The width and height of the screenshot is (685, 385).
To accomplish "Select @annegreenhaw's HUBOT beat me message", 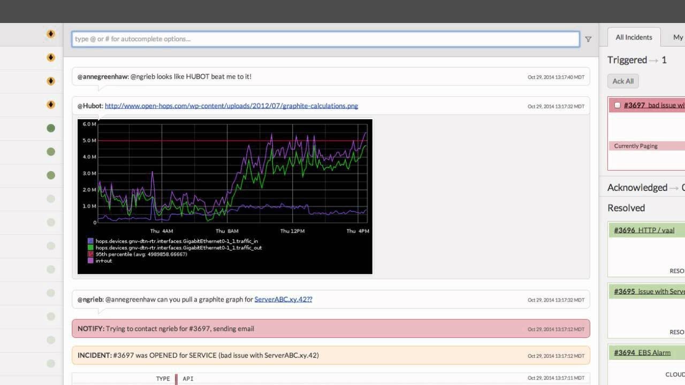I will tap(331, 76).
